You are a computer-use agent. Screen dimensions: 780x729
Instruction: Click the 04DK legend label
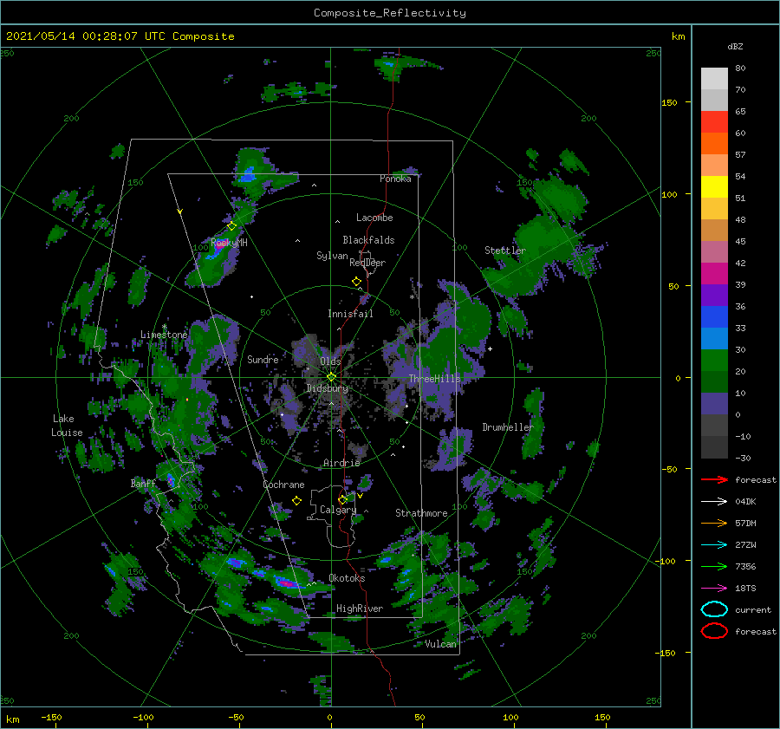pos(745,501)
